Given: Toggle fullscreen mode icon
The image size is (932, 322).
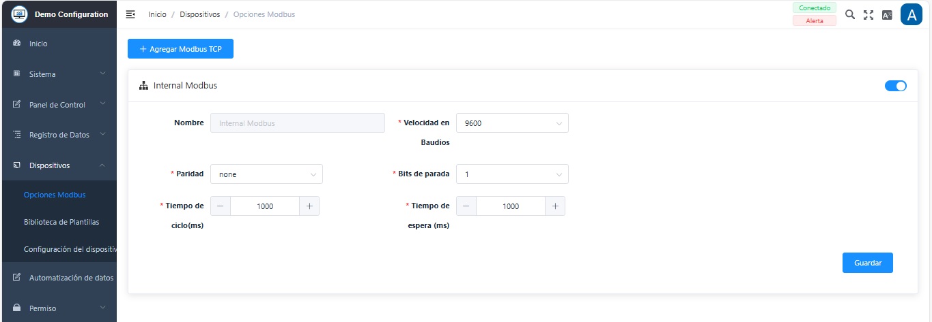Looking at the screenshot, I should click(869, 14).
